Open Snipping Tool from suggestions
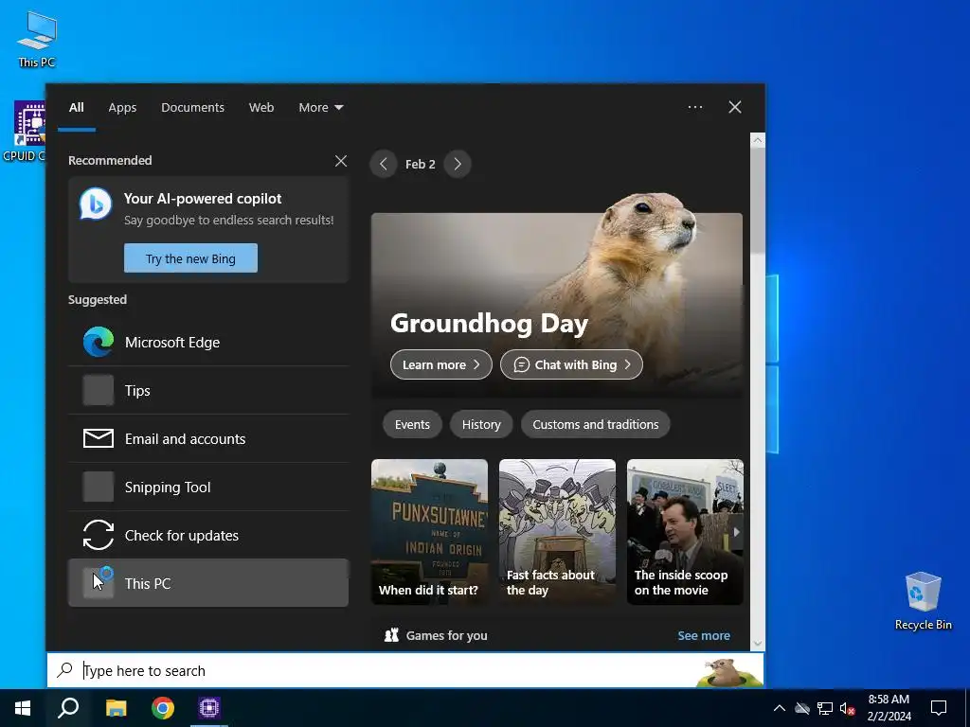The image size is (970, 727). (208, 487)
